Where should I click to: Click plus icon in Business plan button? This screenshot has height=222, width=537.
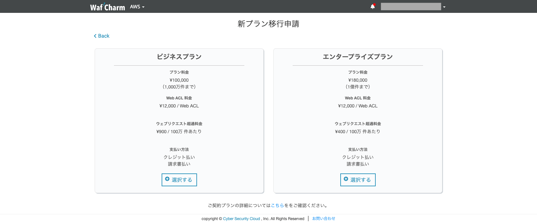click(x=167, y=179)
